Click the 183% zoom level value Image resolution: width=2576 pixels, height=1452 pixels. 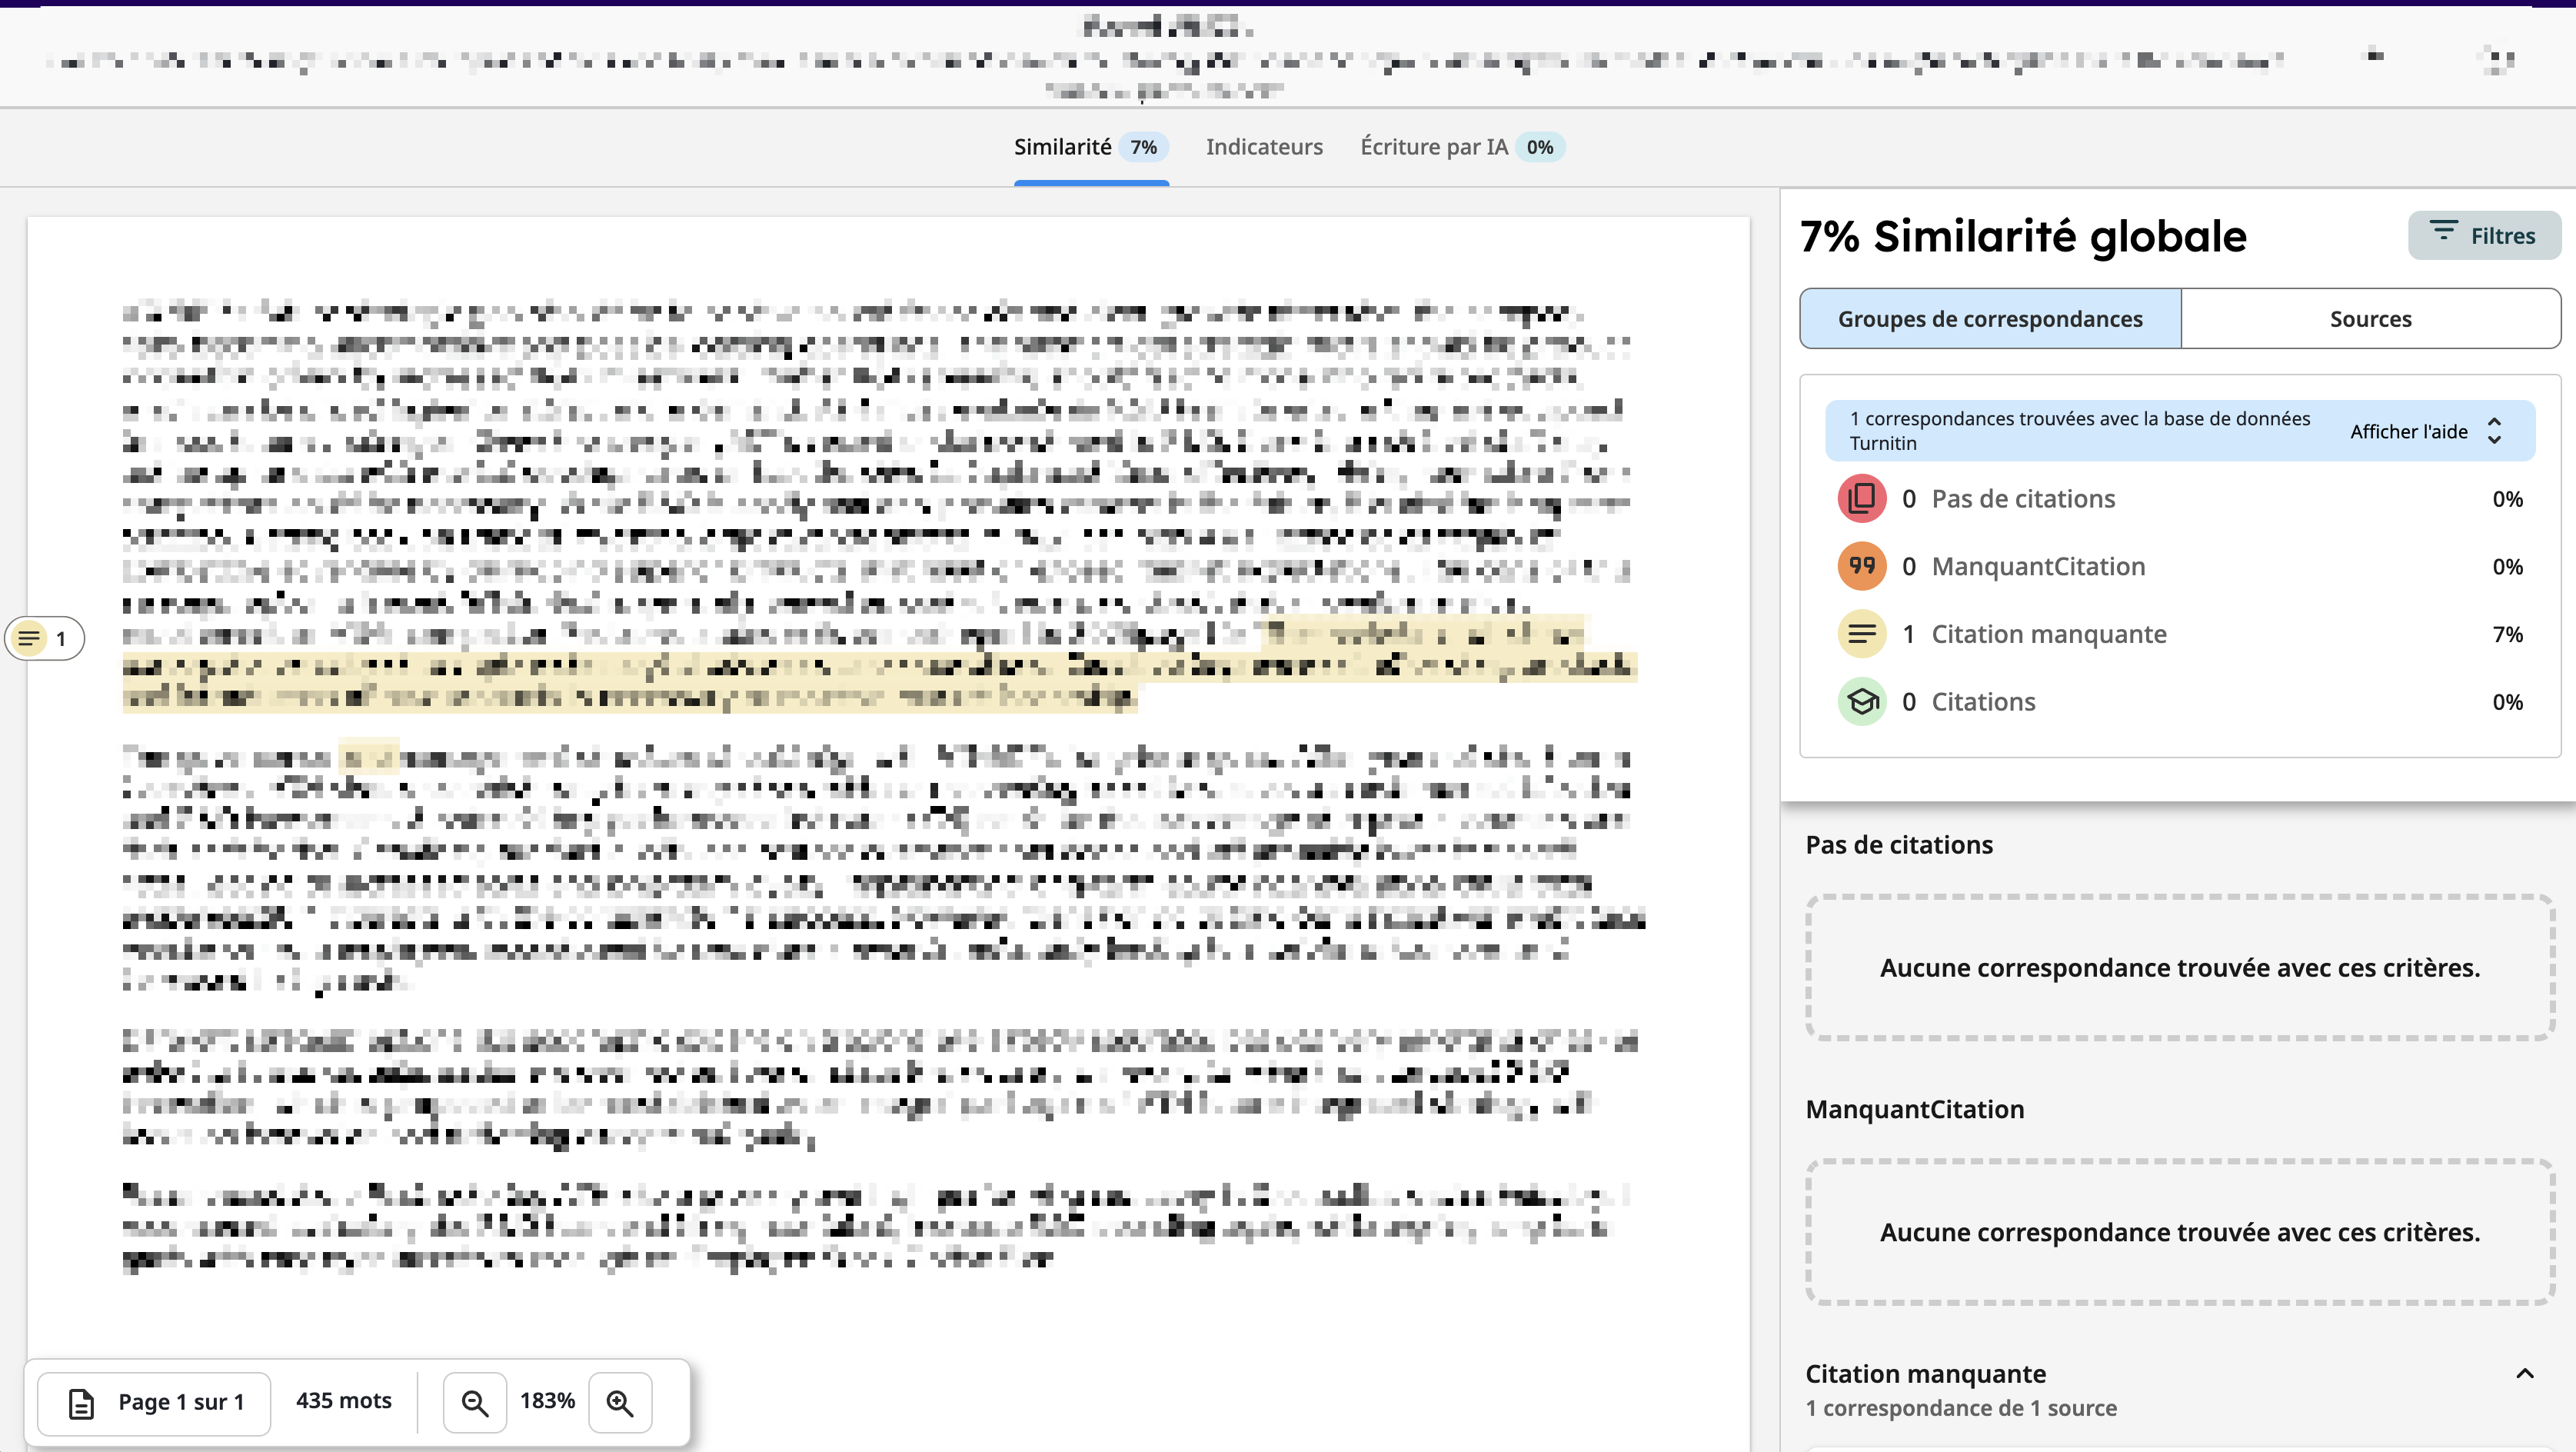547,1401
